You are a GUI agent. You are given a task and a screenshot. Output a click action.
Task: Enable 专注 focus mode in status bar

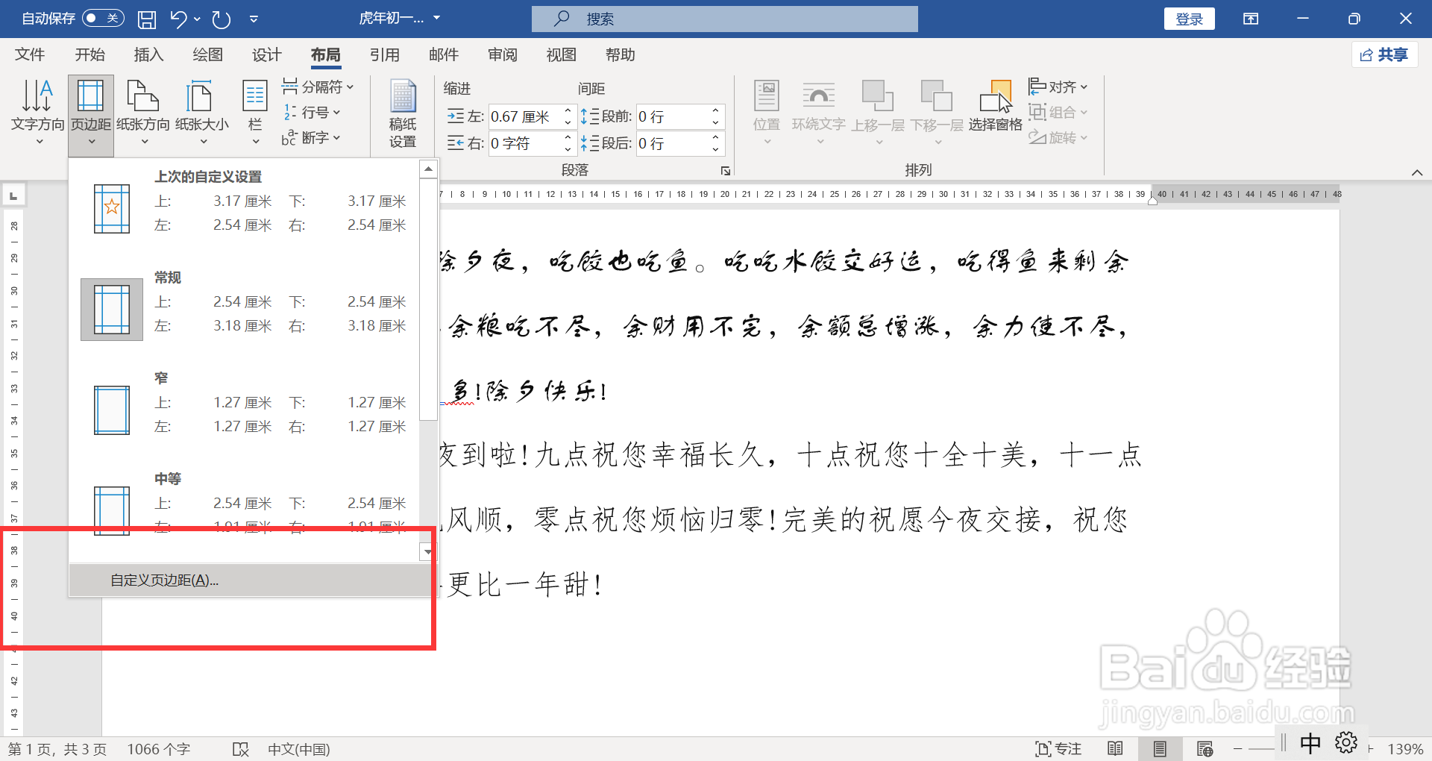click(1058, 748)
